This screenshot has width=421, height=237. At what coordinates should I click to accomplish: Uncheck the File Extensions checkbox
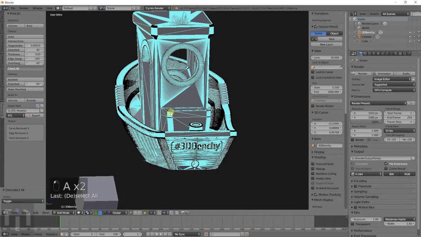click(x=386, y=164)
